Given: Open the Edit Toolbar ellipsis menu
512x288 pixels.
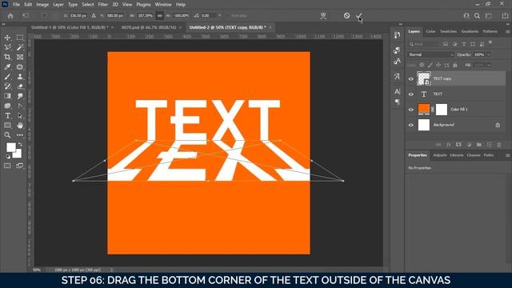Looking at the screenshot, I should (20, 135).
